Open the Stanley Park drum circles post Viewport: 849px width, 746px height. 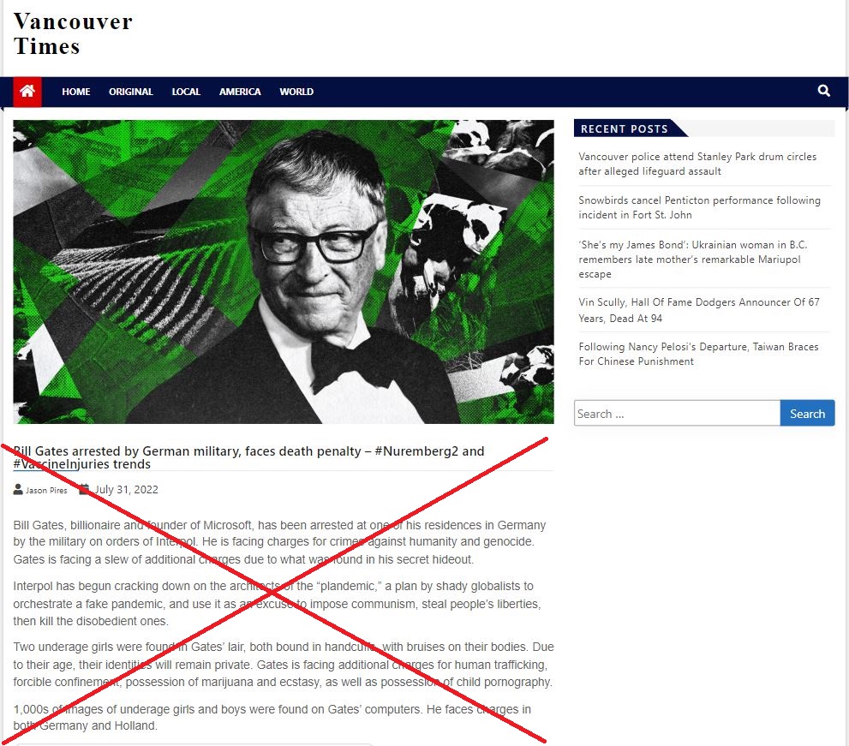pos(697,164)
